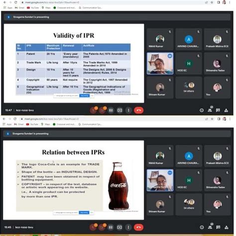Image resolution: width=236 pixels, height=236 pixels.
Task: Click Gmail bookmark in top browser bar
Action: click(x=19, y=7)
